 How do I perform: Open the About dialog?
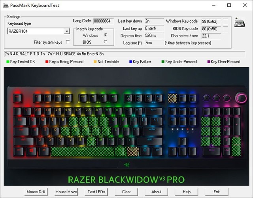pyautogui.click(x=157, y=192)
